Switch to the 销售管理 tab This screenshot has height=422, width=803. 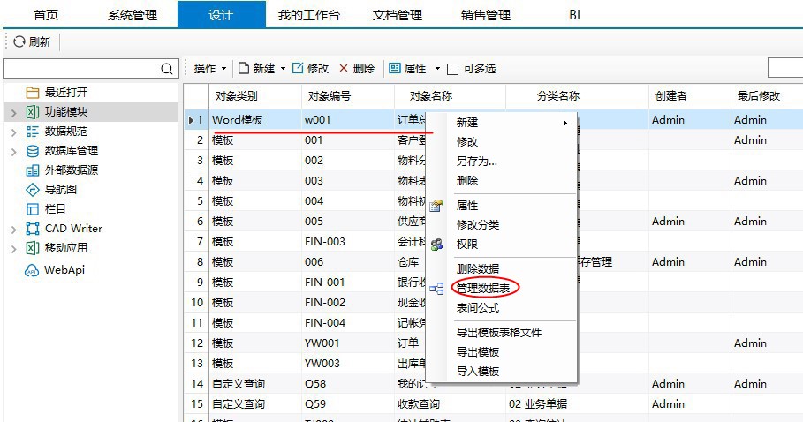[486, 15]
